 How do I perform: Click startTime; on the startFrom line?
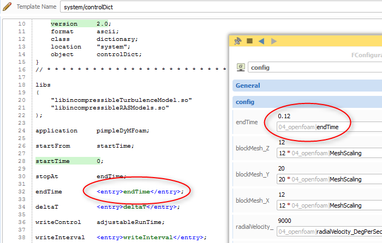115,146
